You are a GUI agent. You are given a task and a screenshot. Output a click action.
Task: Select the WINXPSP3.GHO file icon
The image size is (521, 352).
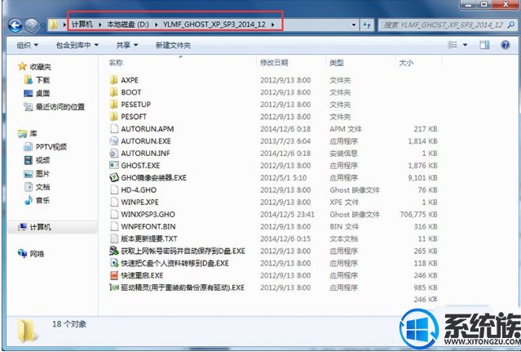pos(114,214)
